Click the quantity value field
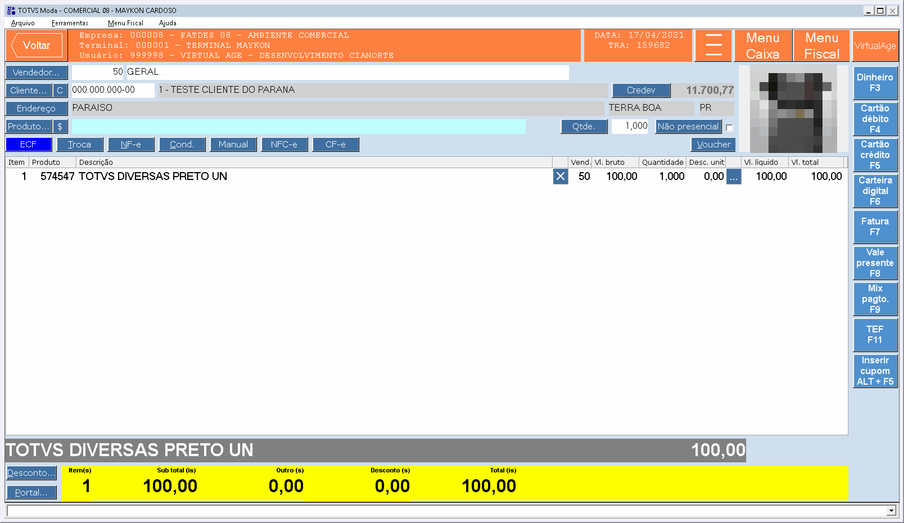The height and width of the screenshot is (523, 904). [630, 127]
